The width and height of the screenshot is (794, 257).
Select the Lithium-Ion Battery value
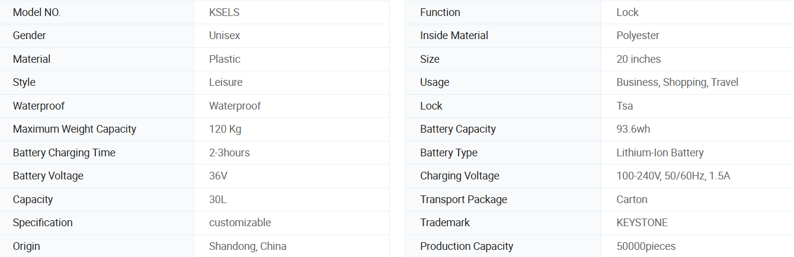click(x=660, y=153)
